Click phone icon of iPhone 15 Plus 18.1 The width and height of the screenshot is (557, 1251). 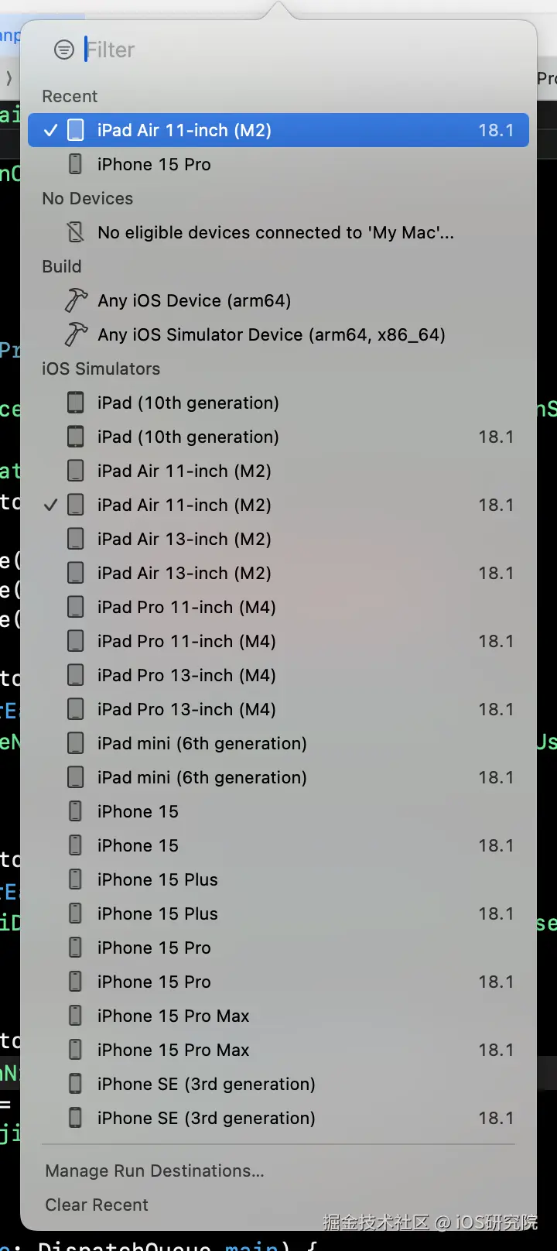75,913
